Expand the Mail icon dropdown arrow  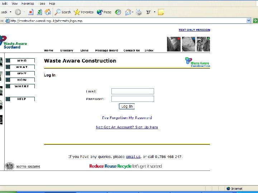pos(133,12)
